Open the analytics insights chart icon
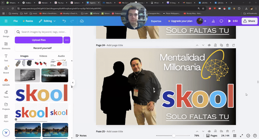This screenshot has width=259, height=139. click(213, 21)
